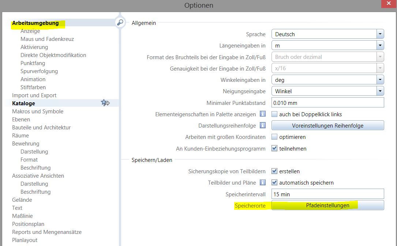Uncheck 'erstellen' for Sicherungskopie von Teilbildern

[274, 171]
